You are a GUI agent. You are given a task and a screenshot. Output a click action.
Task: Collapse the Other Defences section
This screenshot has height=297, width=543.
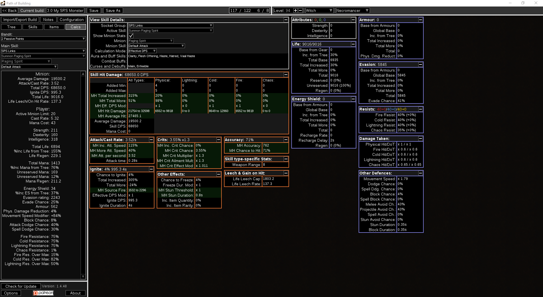[x=421, y=173]
